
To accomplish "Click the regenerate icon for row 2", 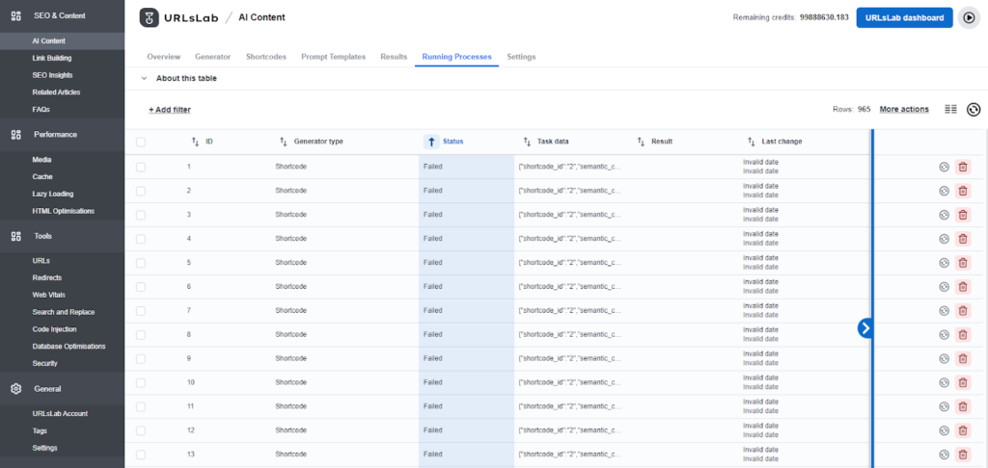I will tap(944, 191).
